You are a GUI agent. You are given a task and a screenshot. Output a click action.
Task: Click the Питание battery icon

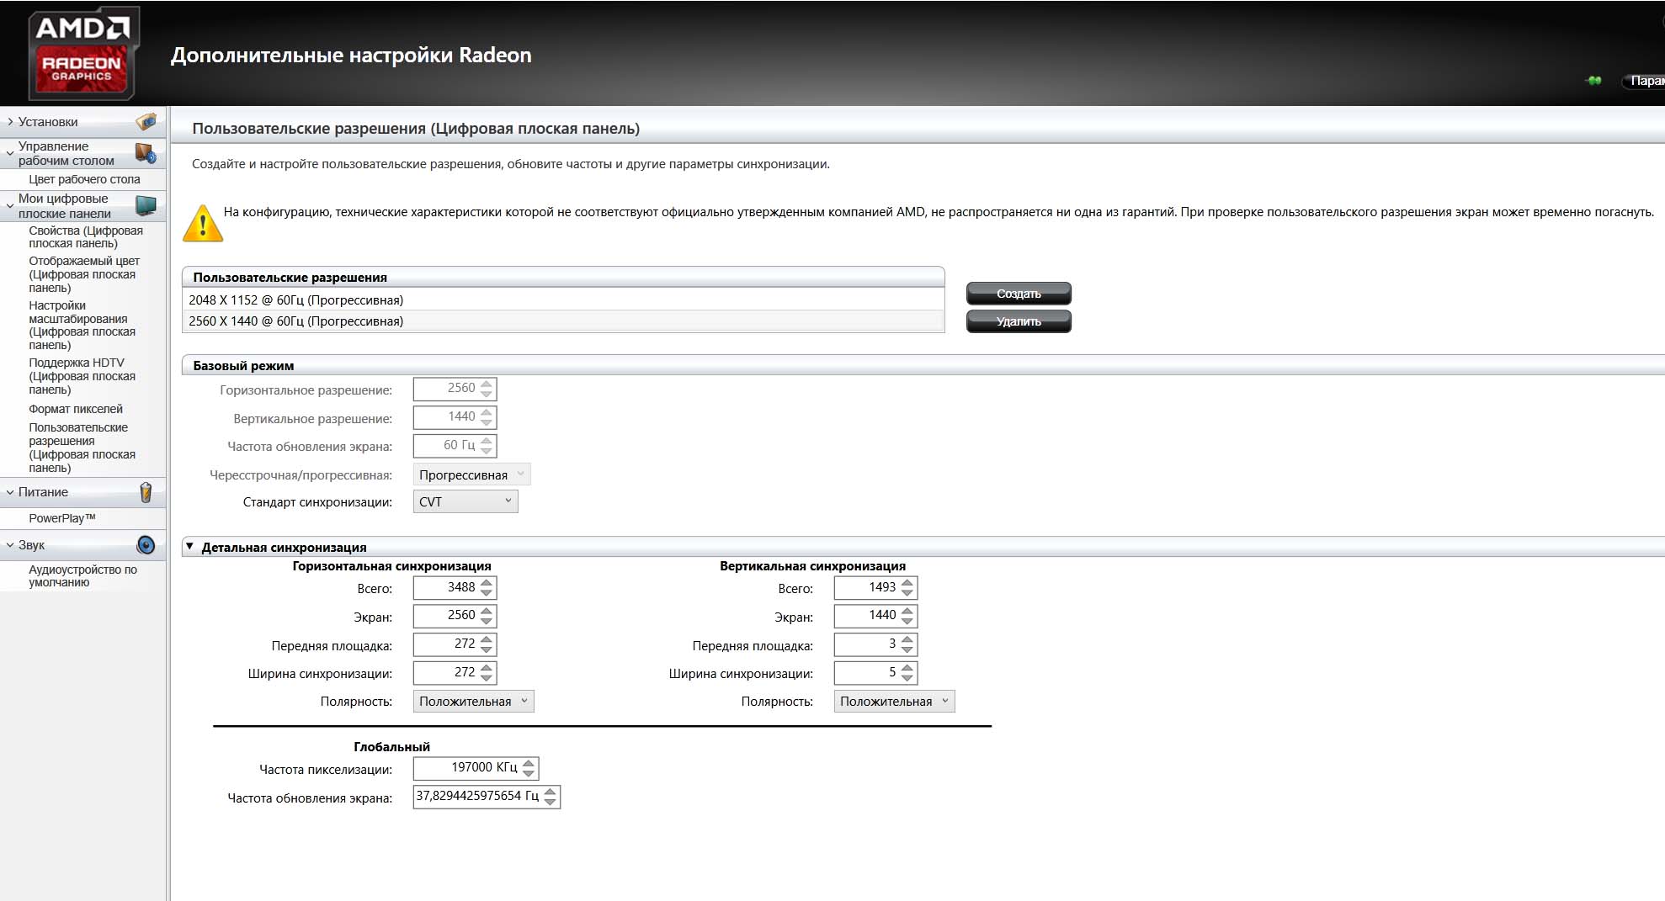point(146,492)
